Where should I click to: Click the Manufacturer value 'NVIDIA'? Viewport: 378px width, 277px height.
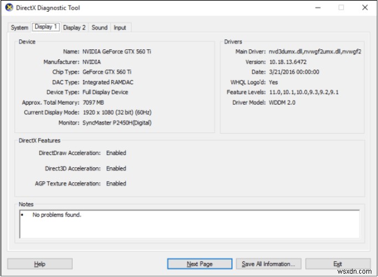click(92, 62)
